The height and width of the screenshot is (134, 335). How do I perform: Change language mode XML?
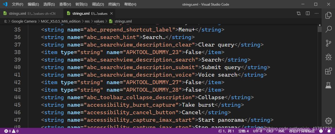(x=281, y=131)
